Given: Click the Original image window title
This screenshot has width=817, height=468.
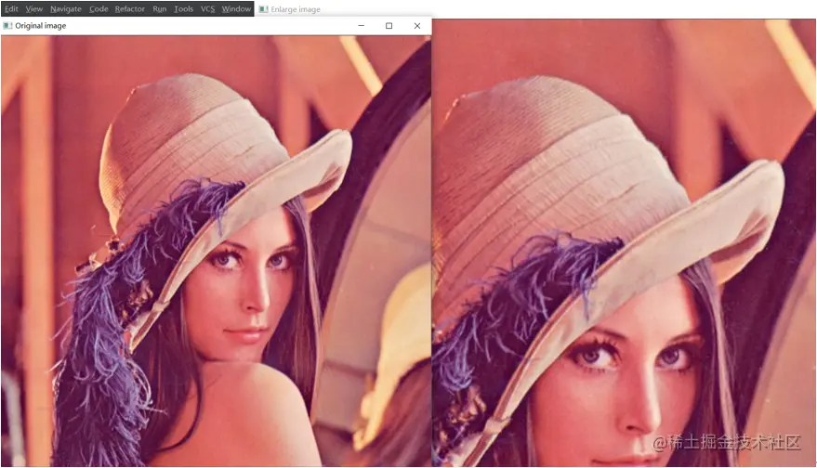Looking at the screenshot, I should [x=41, y=25].
